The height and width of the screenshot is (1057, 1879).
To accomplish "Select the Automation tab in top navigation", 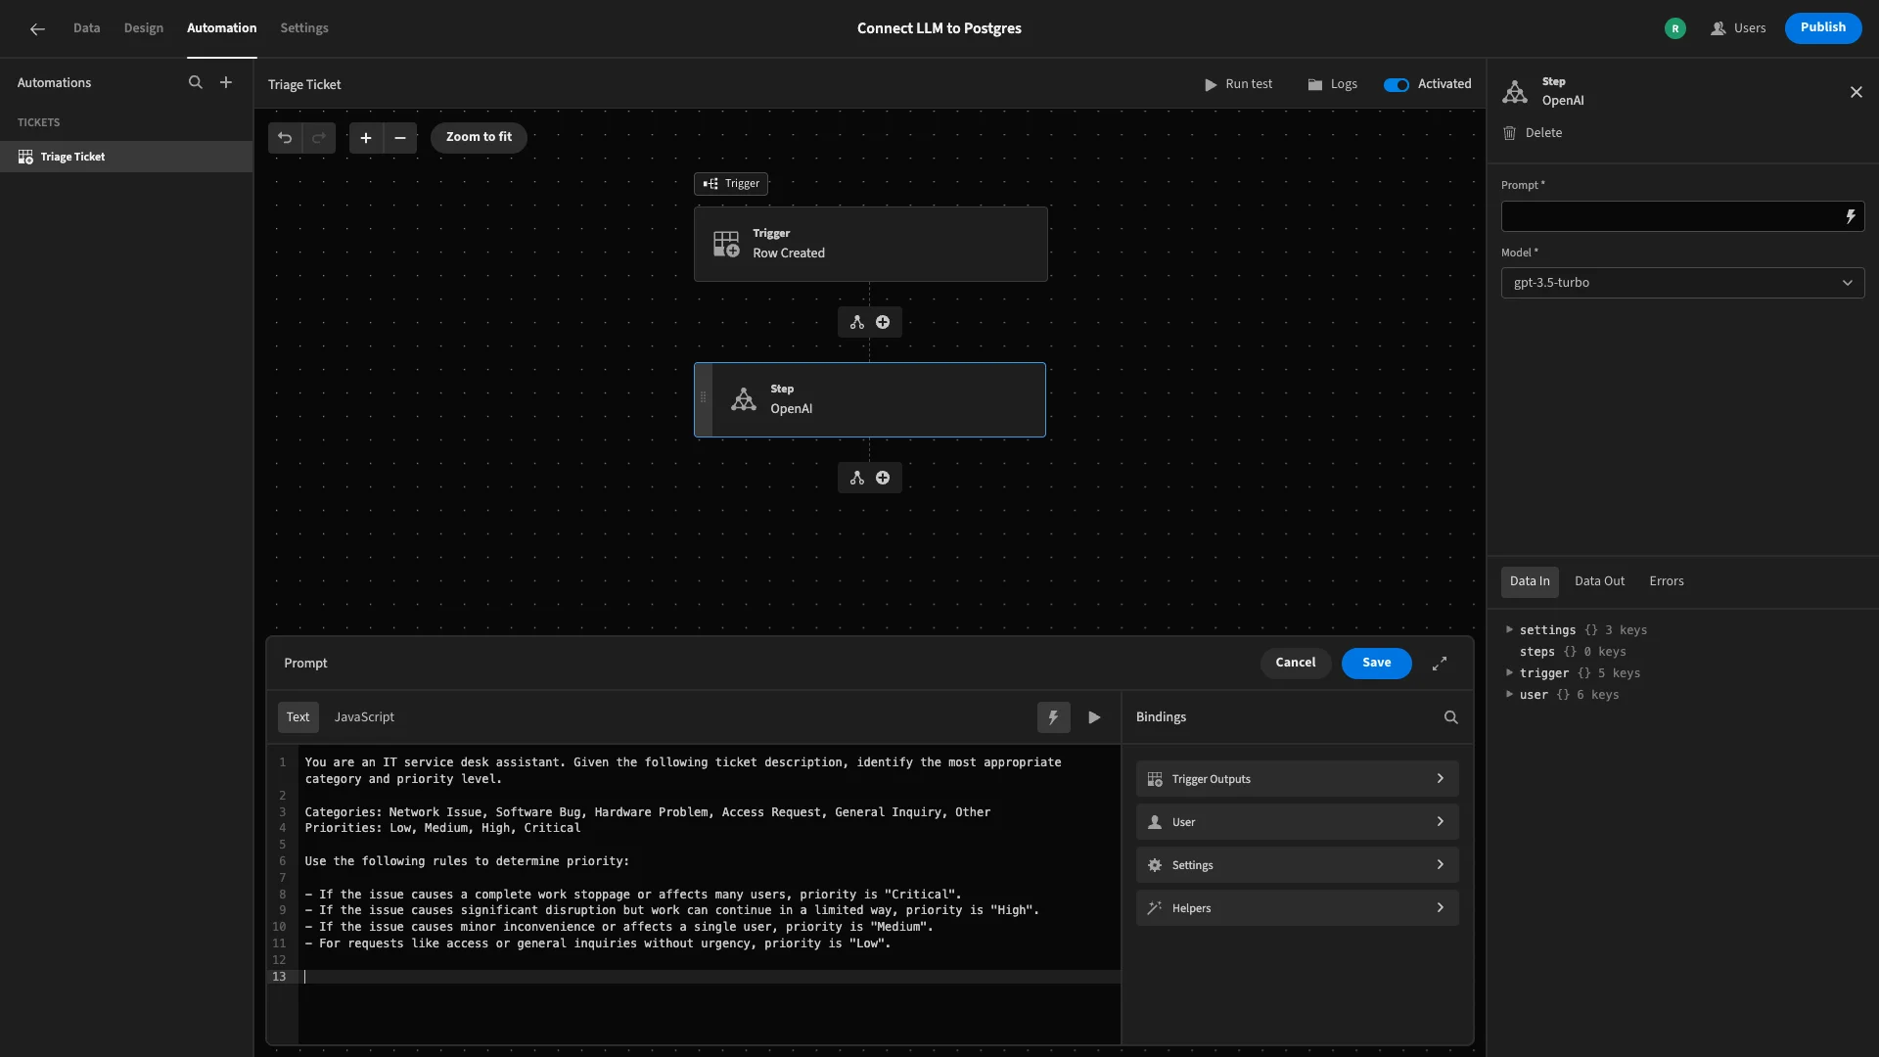I will tap(222, 28).
